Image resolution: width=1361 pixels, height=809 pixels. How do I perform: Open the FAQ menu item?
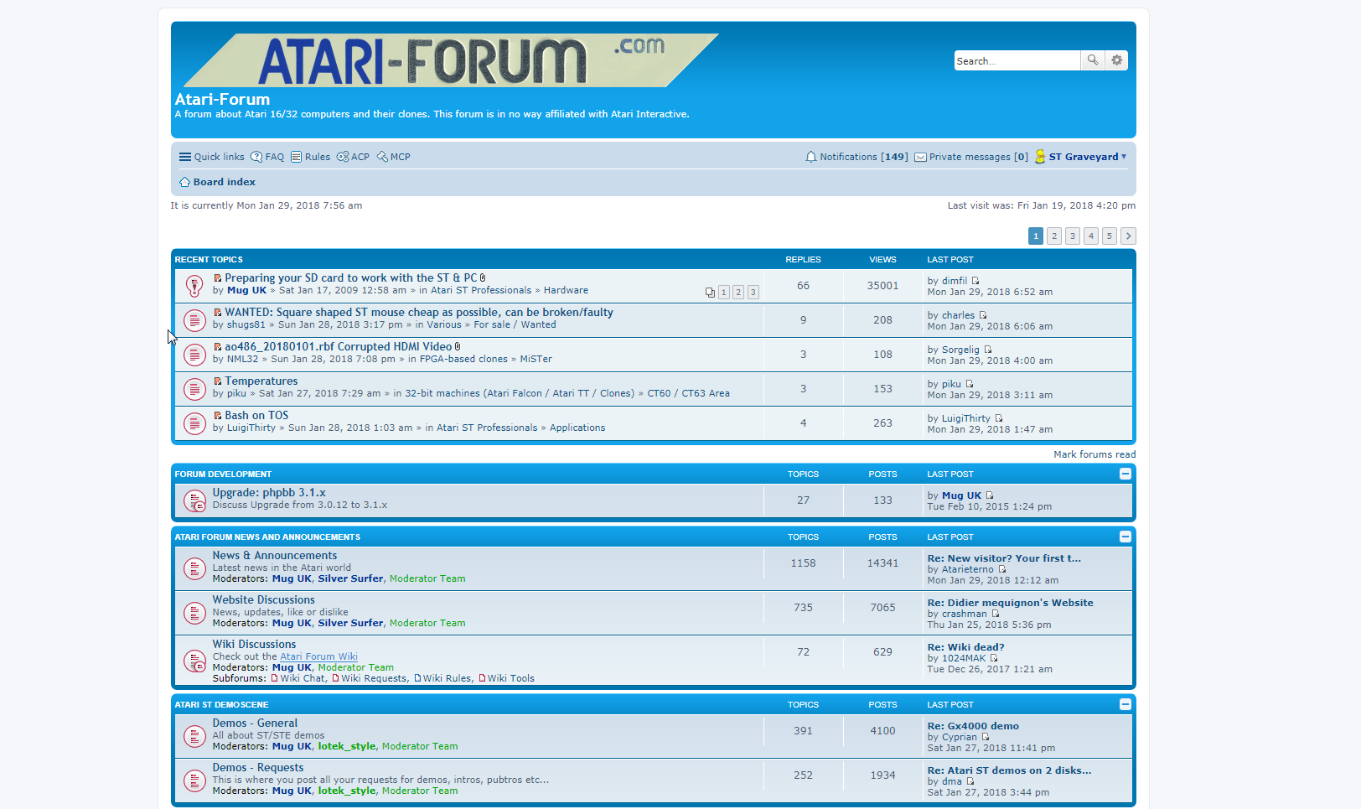(267, 157)
